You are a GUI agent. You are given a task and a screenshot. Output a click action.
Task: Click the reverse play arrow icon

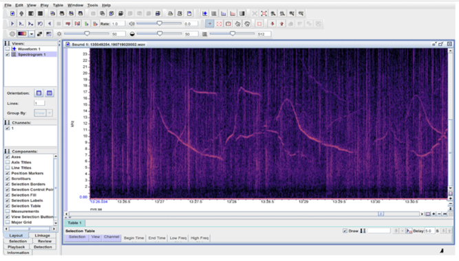click(50, 23)
